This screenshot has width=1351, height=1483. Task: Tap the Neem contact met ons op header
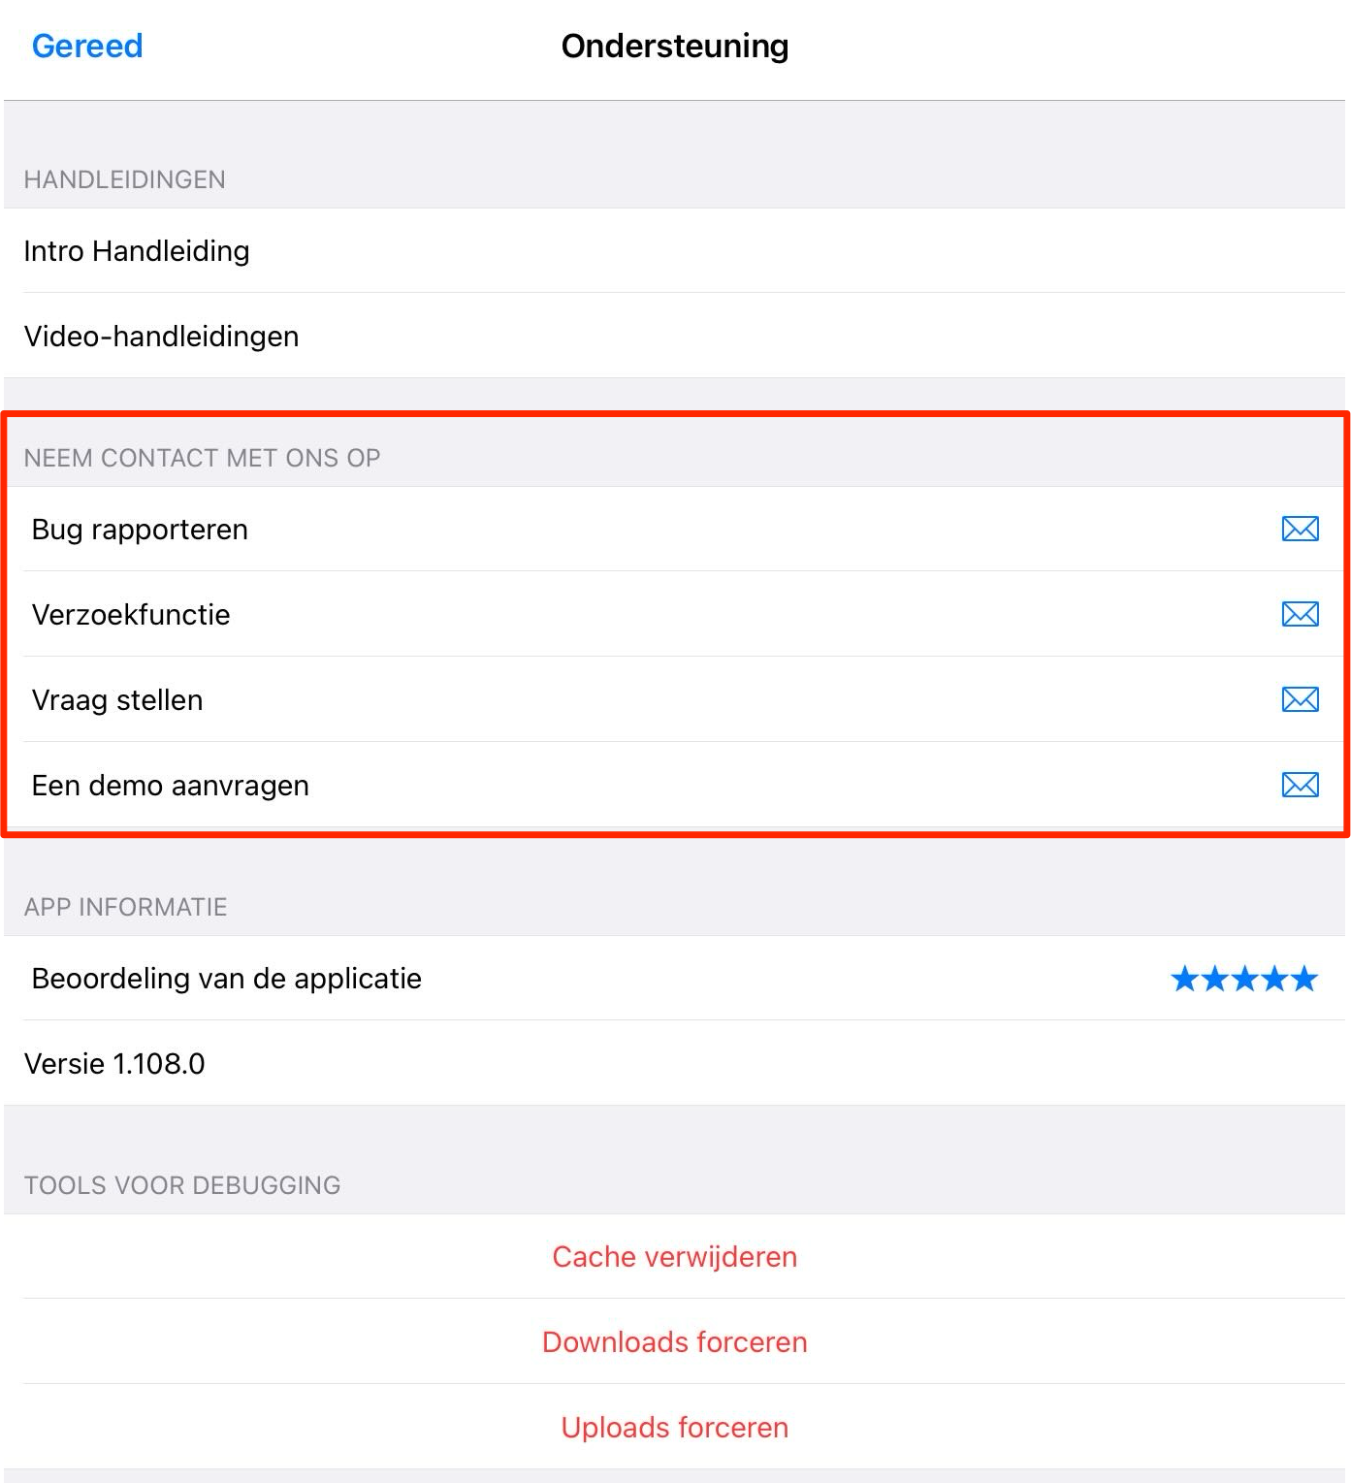pyautogui.click(x=202, y=458)
